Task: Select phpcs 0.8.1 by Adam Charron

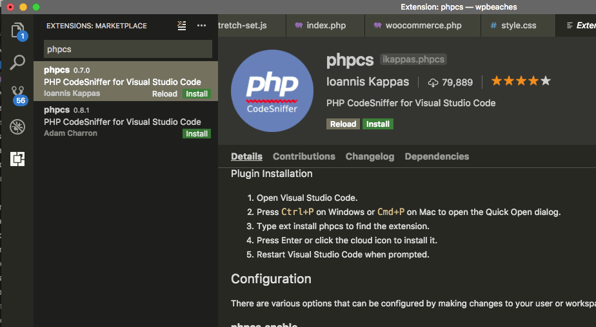Action: 126,122
